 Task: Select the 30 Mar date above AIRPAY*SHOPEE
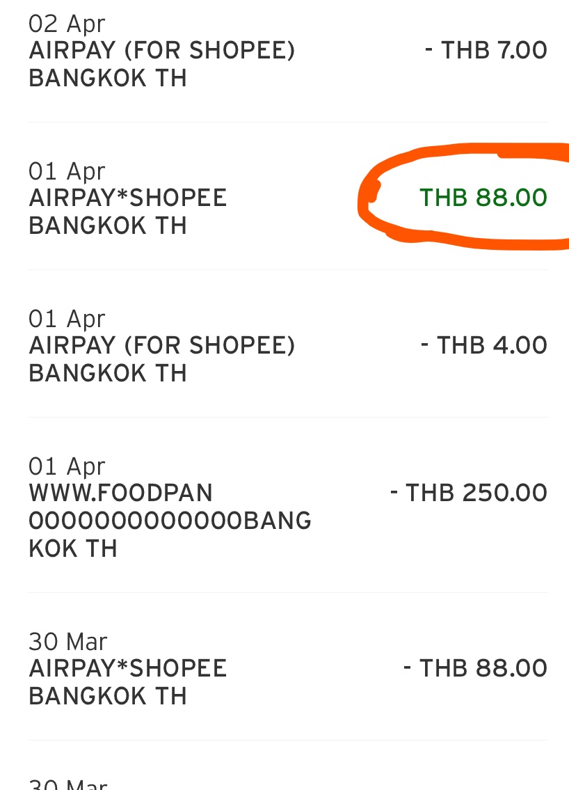pos(68,642)
